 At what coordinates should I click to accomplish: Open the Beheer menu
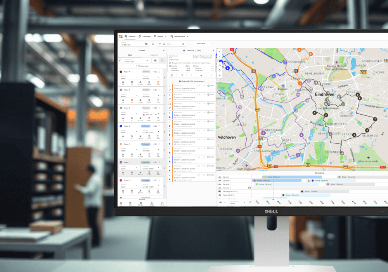(160, 37)
